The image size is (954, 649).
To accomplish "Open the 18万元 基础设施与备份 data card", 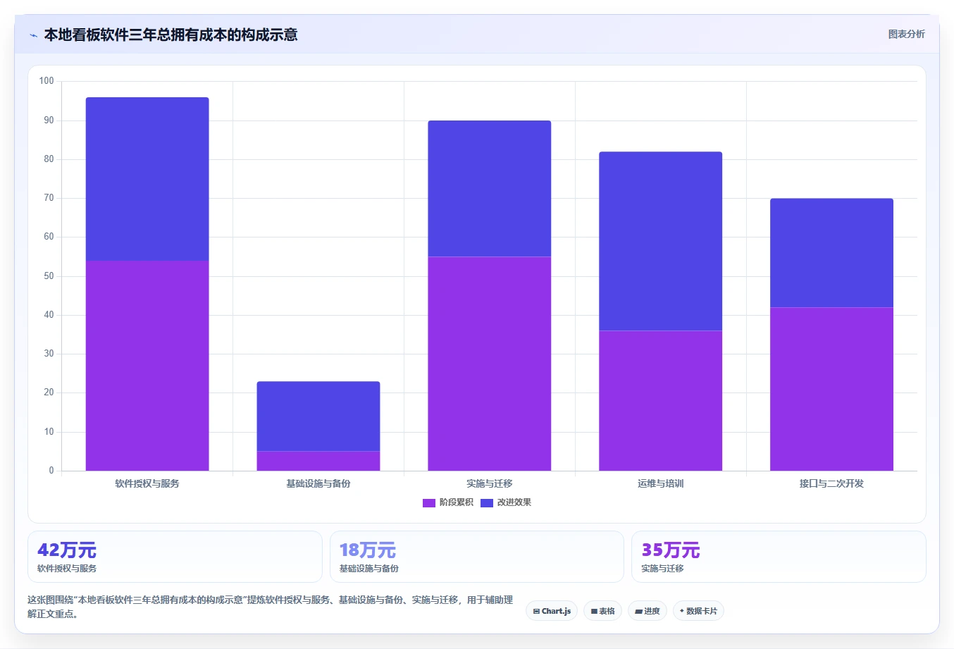I will [x=477, y=557].
